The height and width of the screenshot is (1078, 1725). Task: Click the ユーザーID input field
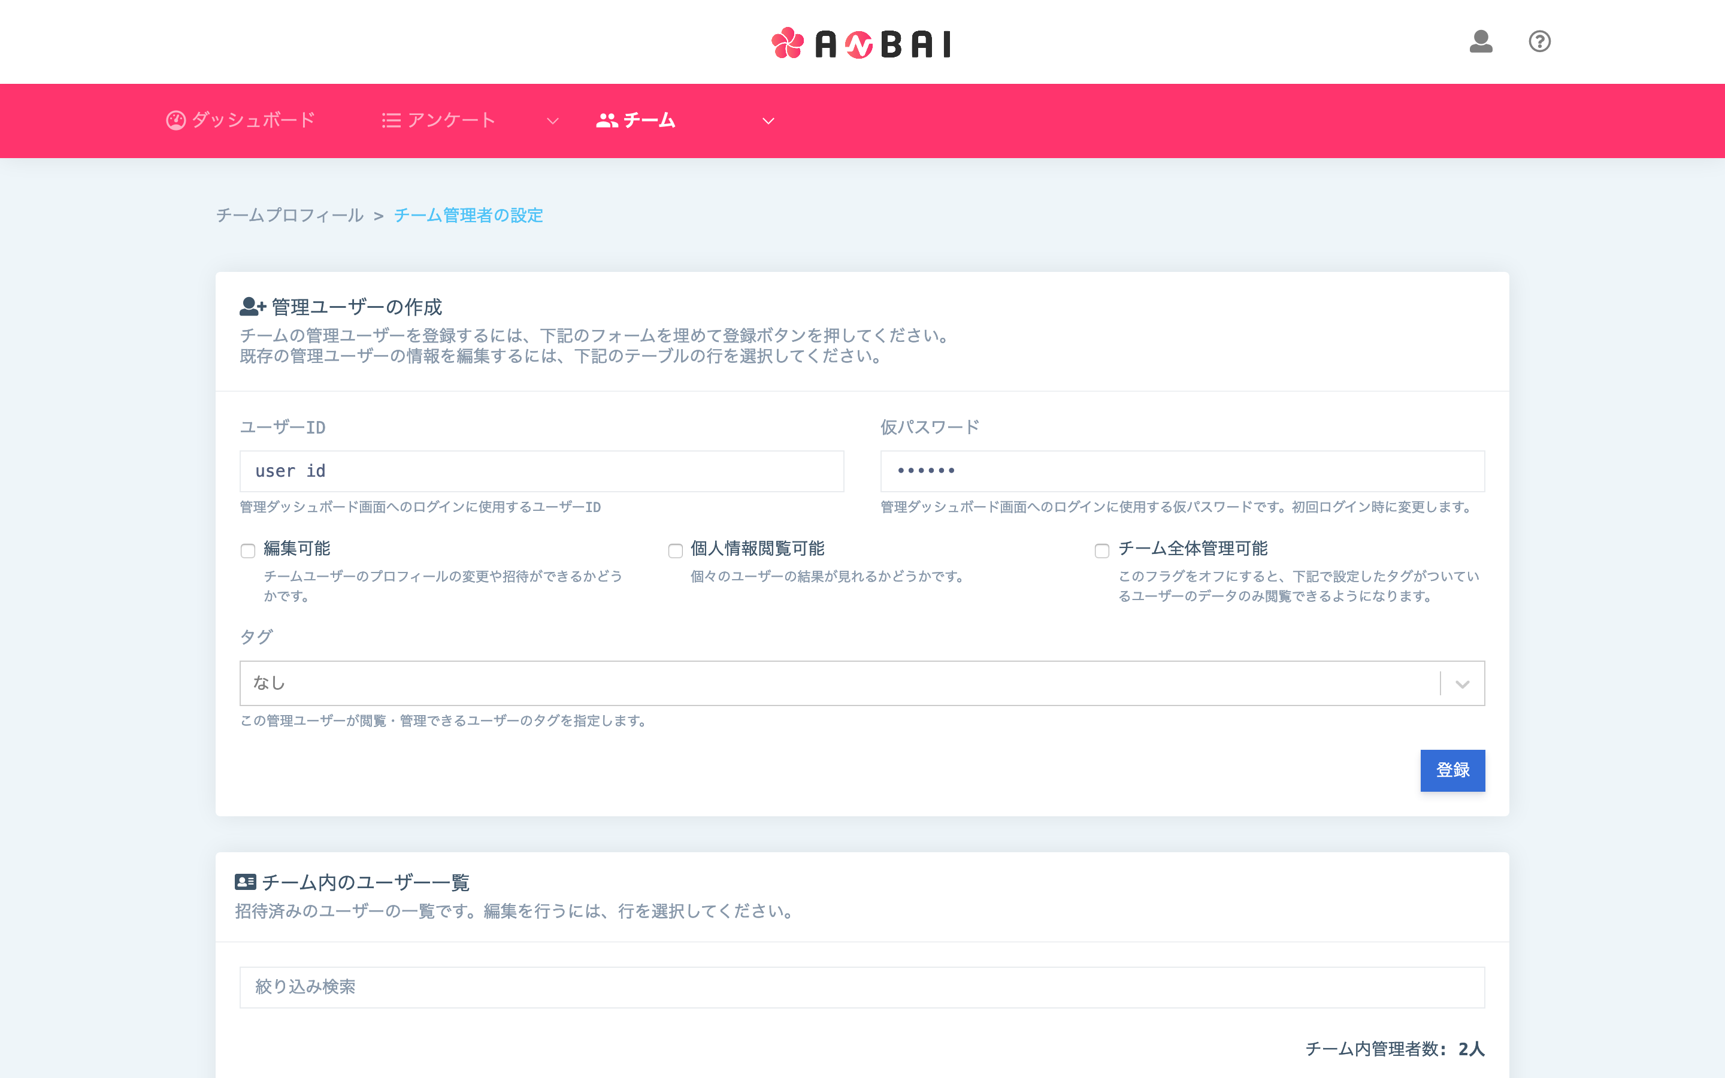coord(541,471)
